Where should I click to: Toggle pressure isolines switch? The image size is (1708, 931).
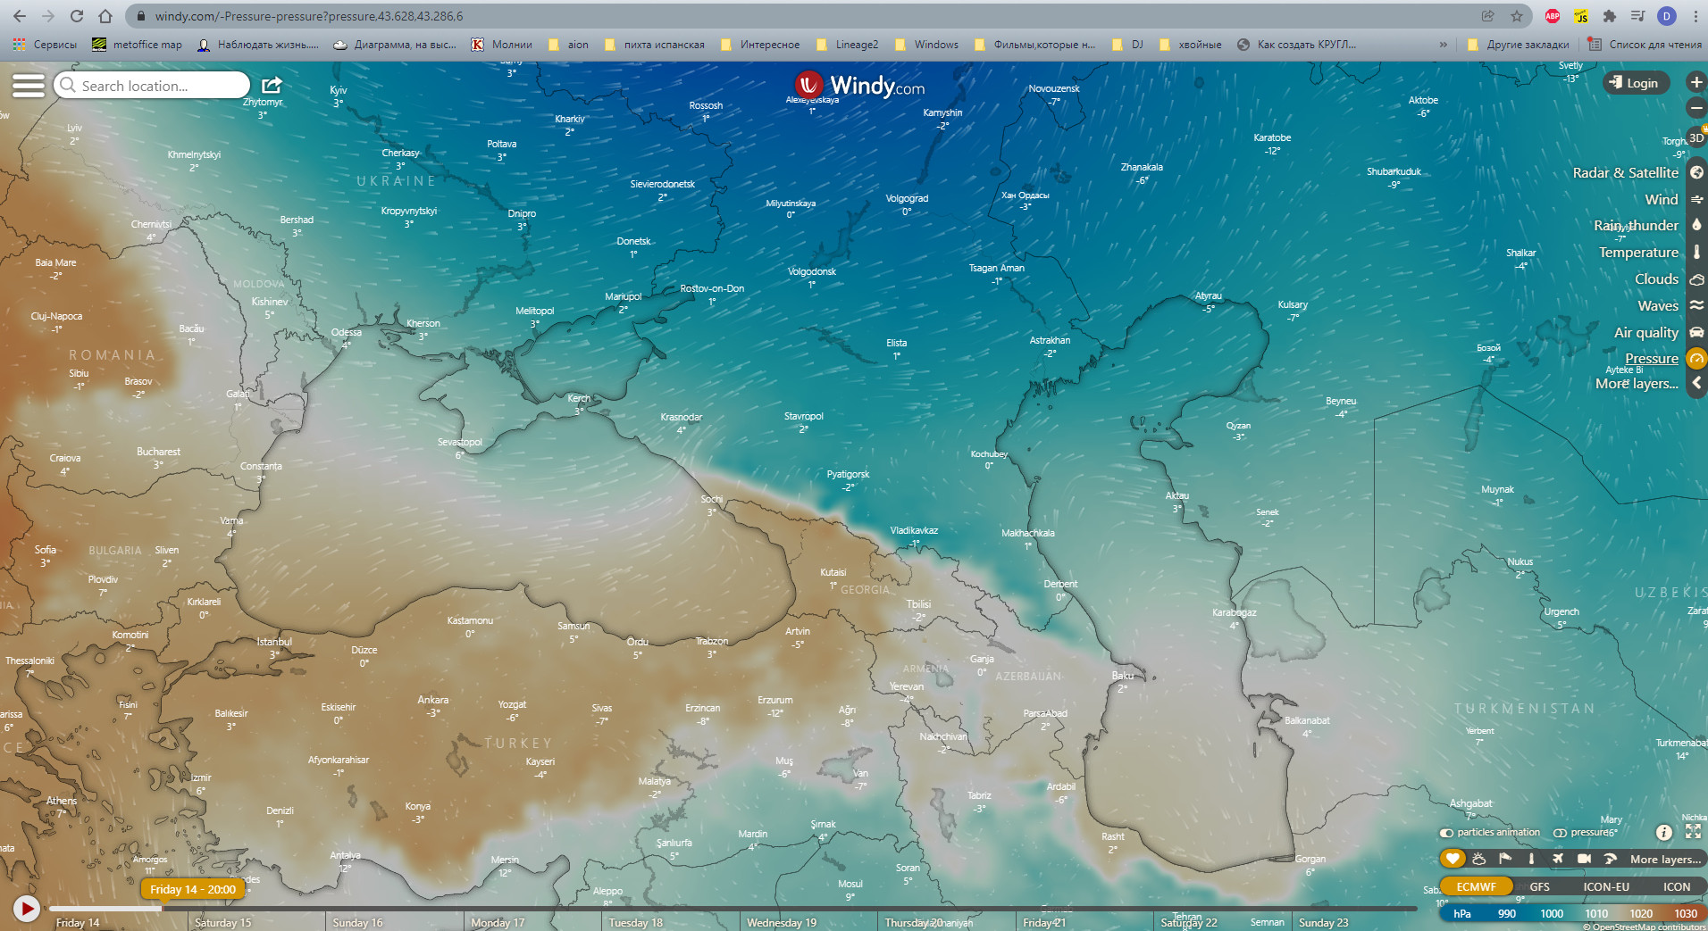coord(1560,833)
